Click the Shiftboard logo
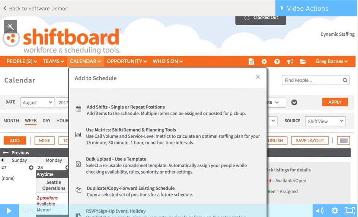 point(62,41)
